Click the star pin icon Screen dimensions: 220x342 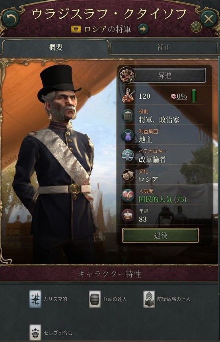coord(196,27)
